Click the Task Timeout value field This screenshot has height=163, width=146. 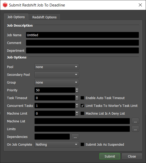point(55,98)
